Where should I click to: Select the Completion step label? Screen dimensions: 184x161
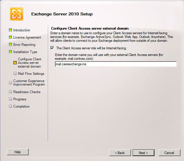tap(21, 106)
